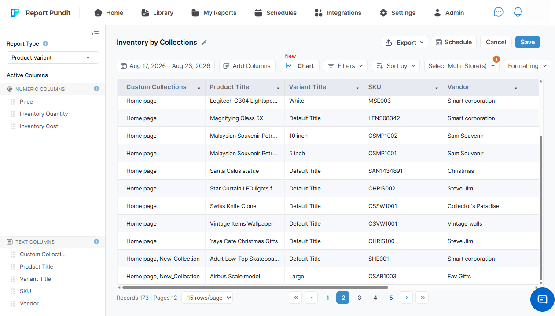This screenshot has height=316, width=555.
Task: Open the Export dropdown
Action: point(405,42)
